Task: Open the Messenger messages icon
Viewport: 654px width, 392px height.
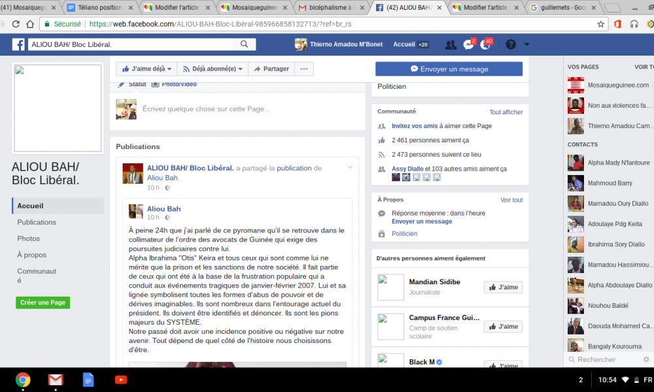Action: [468, 44]
